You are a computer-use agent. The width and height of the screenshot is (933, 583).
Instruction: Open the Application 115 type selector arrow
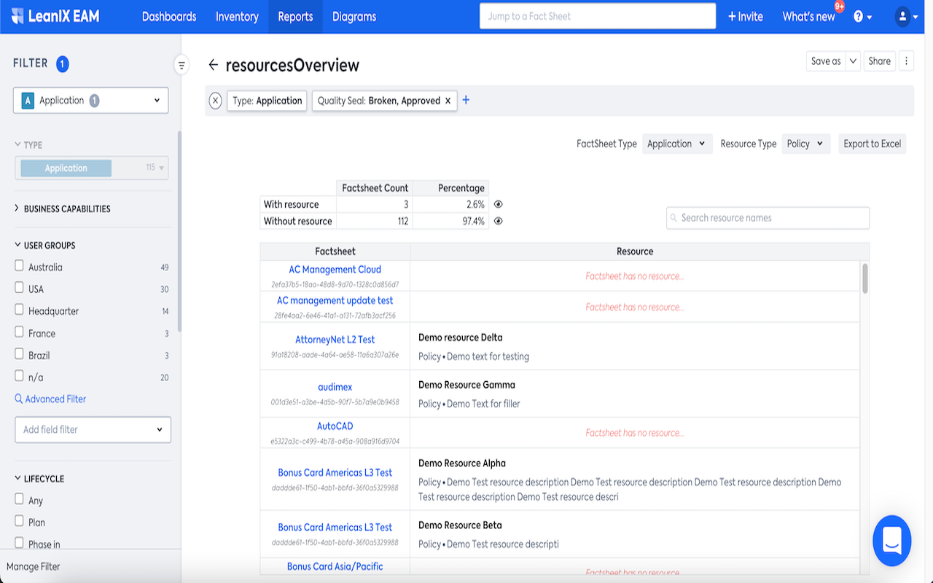coord(162,168)
